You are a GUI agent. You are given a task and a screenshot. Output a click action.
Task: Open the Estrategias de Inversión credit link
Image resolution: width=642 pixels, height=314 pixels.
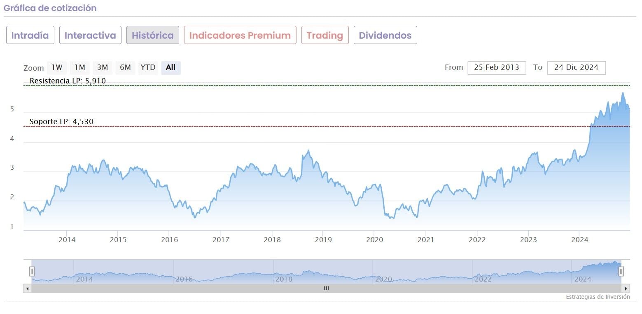pos(598,297)
